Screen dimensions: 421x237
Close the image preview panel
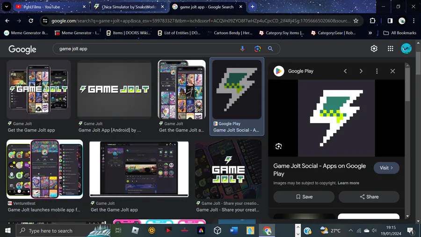[x=392, y=71]
